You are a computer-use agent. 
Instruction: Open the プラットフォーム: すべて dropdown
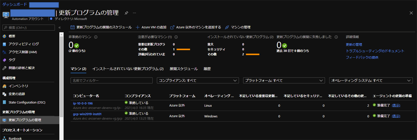click(x=284, y=80)
